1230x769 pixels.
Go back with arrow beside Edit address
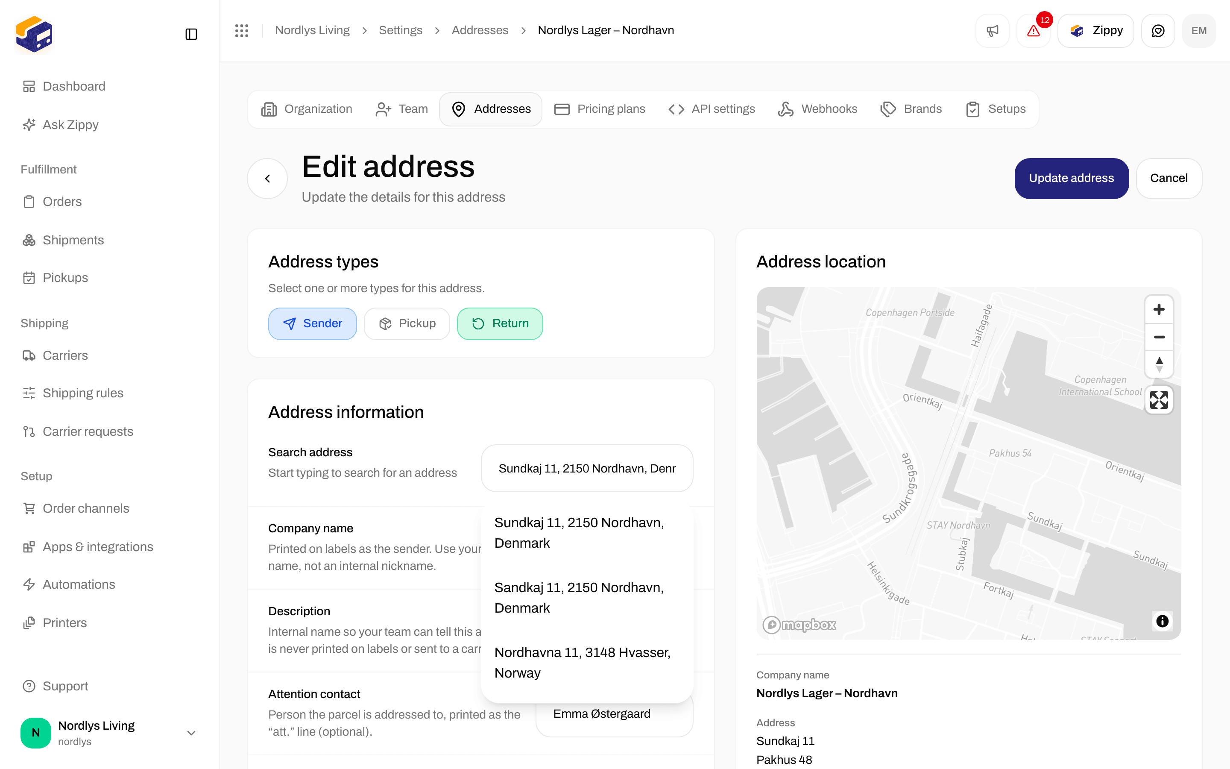point(267,179)
